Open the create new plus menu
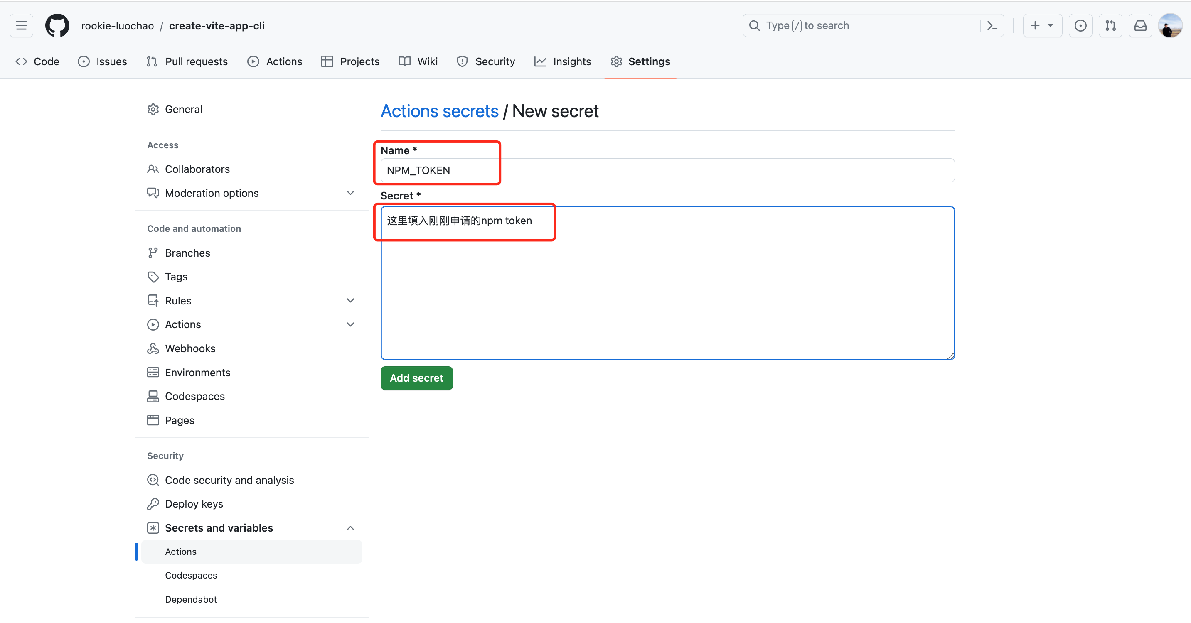1191x623 pixels. coord(1042,25)
